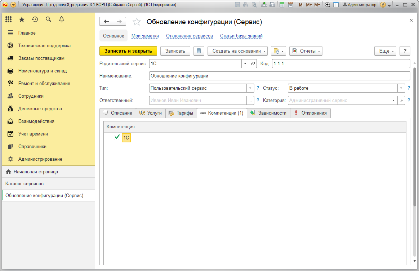Screen dimensions: 419x271
Task: Switch to the Отклонения tab
Action: tap(311, 113)
